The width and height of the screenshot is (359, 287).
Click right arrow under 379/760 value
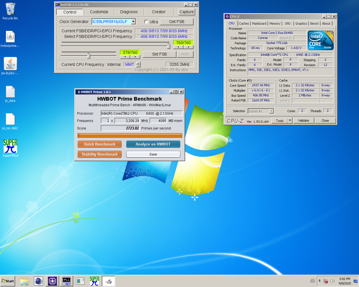coord(135,57)
